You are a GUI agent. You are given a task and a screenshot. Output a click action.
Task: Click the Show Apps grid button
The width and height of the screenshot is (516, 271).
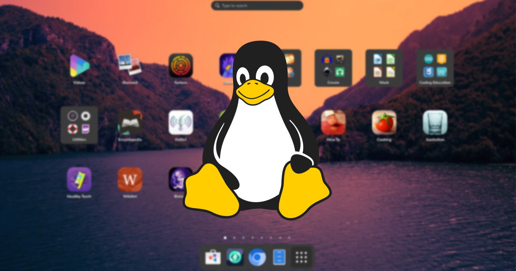pyautogui.click(x=301, y=257)
